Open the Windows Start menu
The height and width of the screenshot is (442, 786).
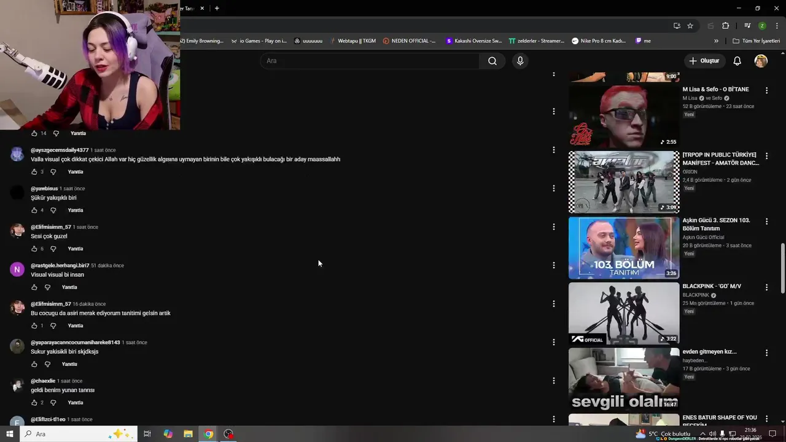(x=9, y=434)
